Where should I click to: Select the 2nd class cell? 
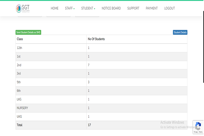(x=19, y=65)
